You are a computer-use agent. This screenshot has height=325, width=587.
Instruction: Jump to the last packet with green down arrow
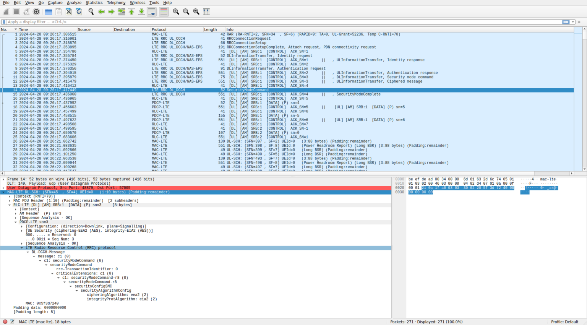[x=141, y=11]
